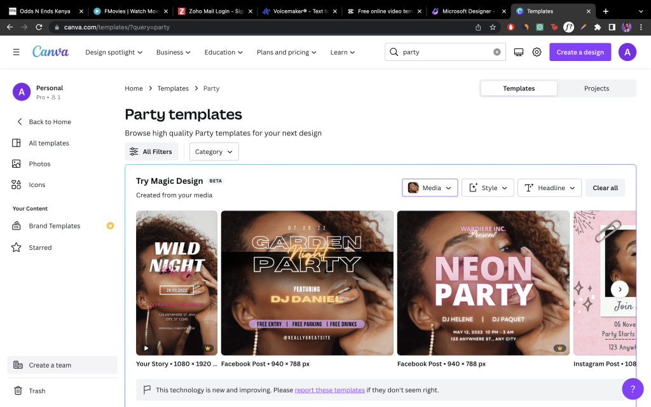Click Back to Home link
Image resolution: width=651 pixels, height=407 pixels.
pyautogui.click(x=50, y=121)
